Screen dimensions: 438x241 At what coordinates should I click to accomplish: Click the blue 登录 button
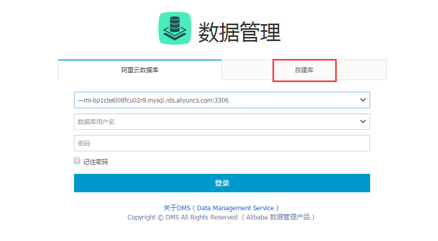coord(222,183)
